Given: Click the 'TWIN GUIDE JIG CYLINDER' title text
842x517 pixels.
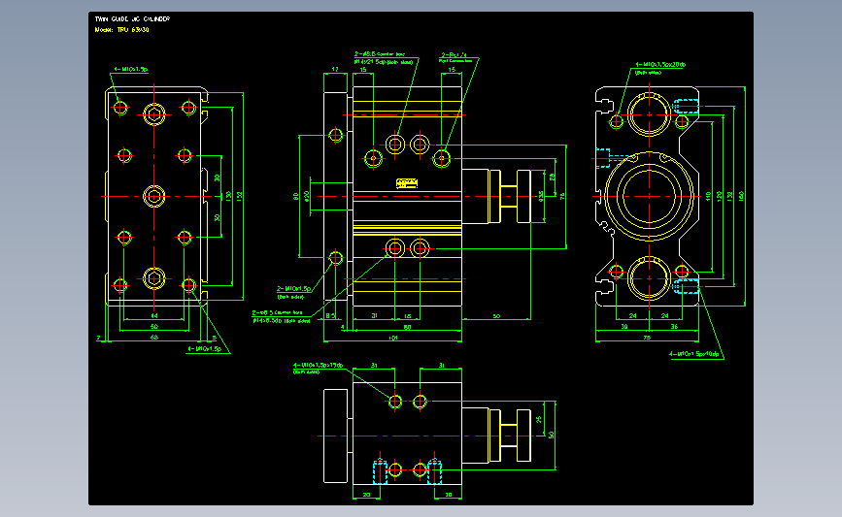Looking at the screenshot, I should tap(132, 18).
